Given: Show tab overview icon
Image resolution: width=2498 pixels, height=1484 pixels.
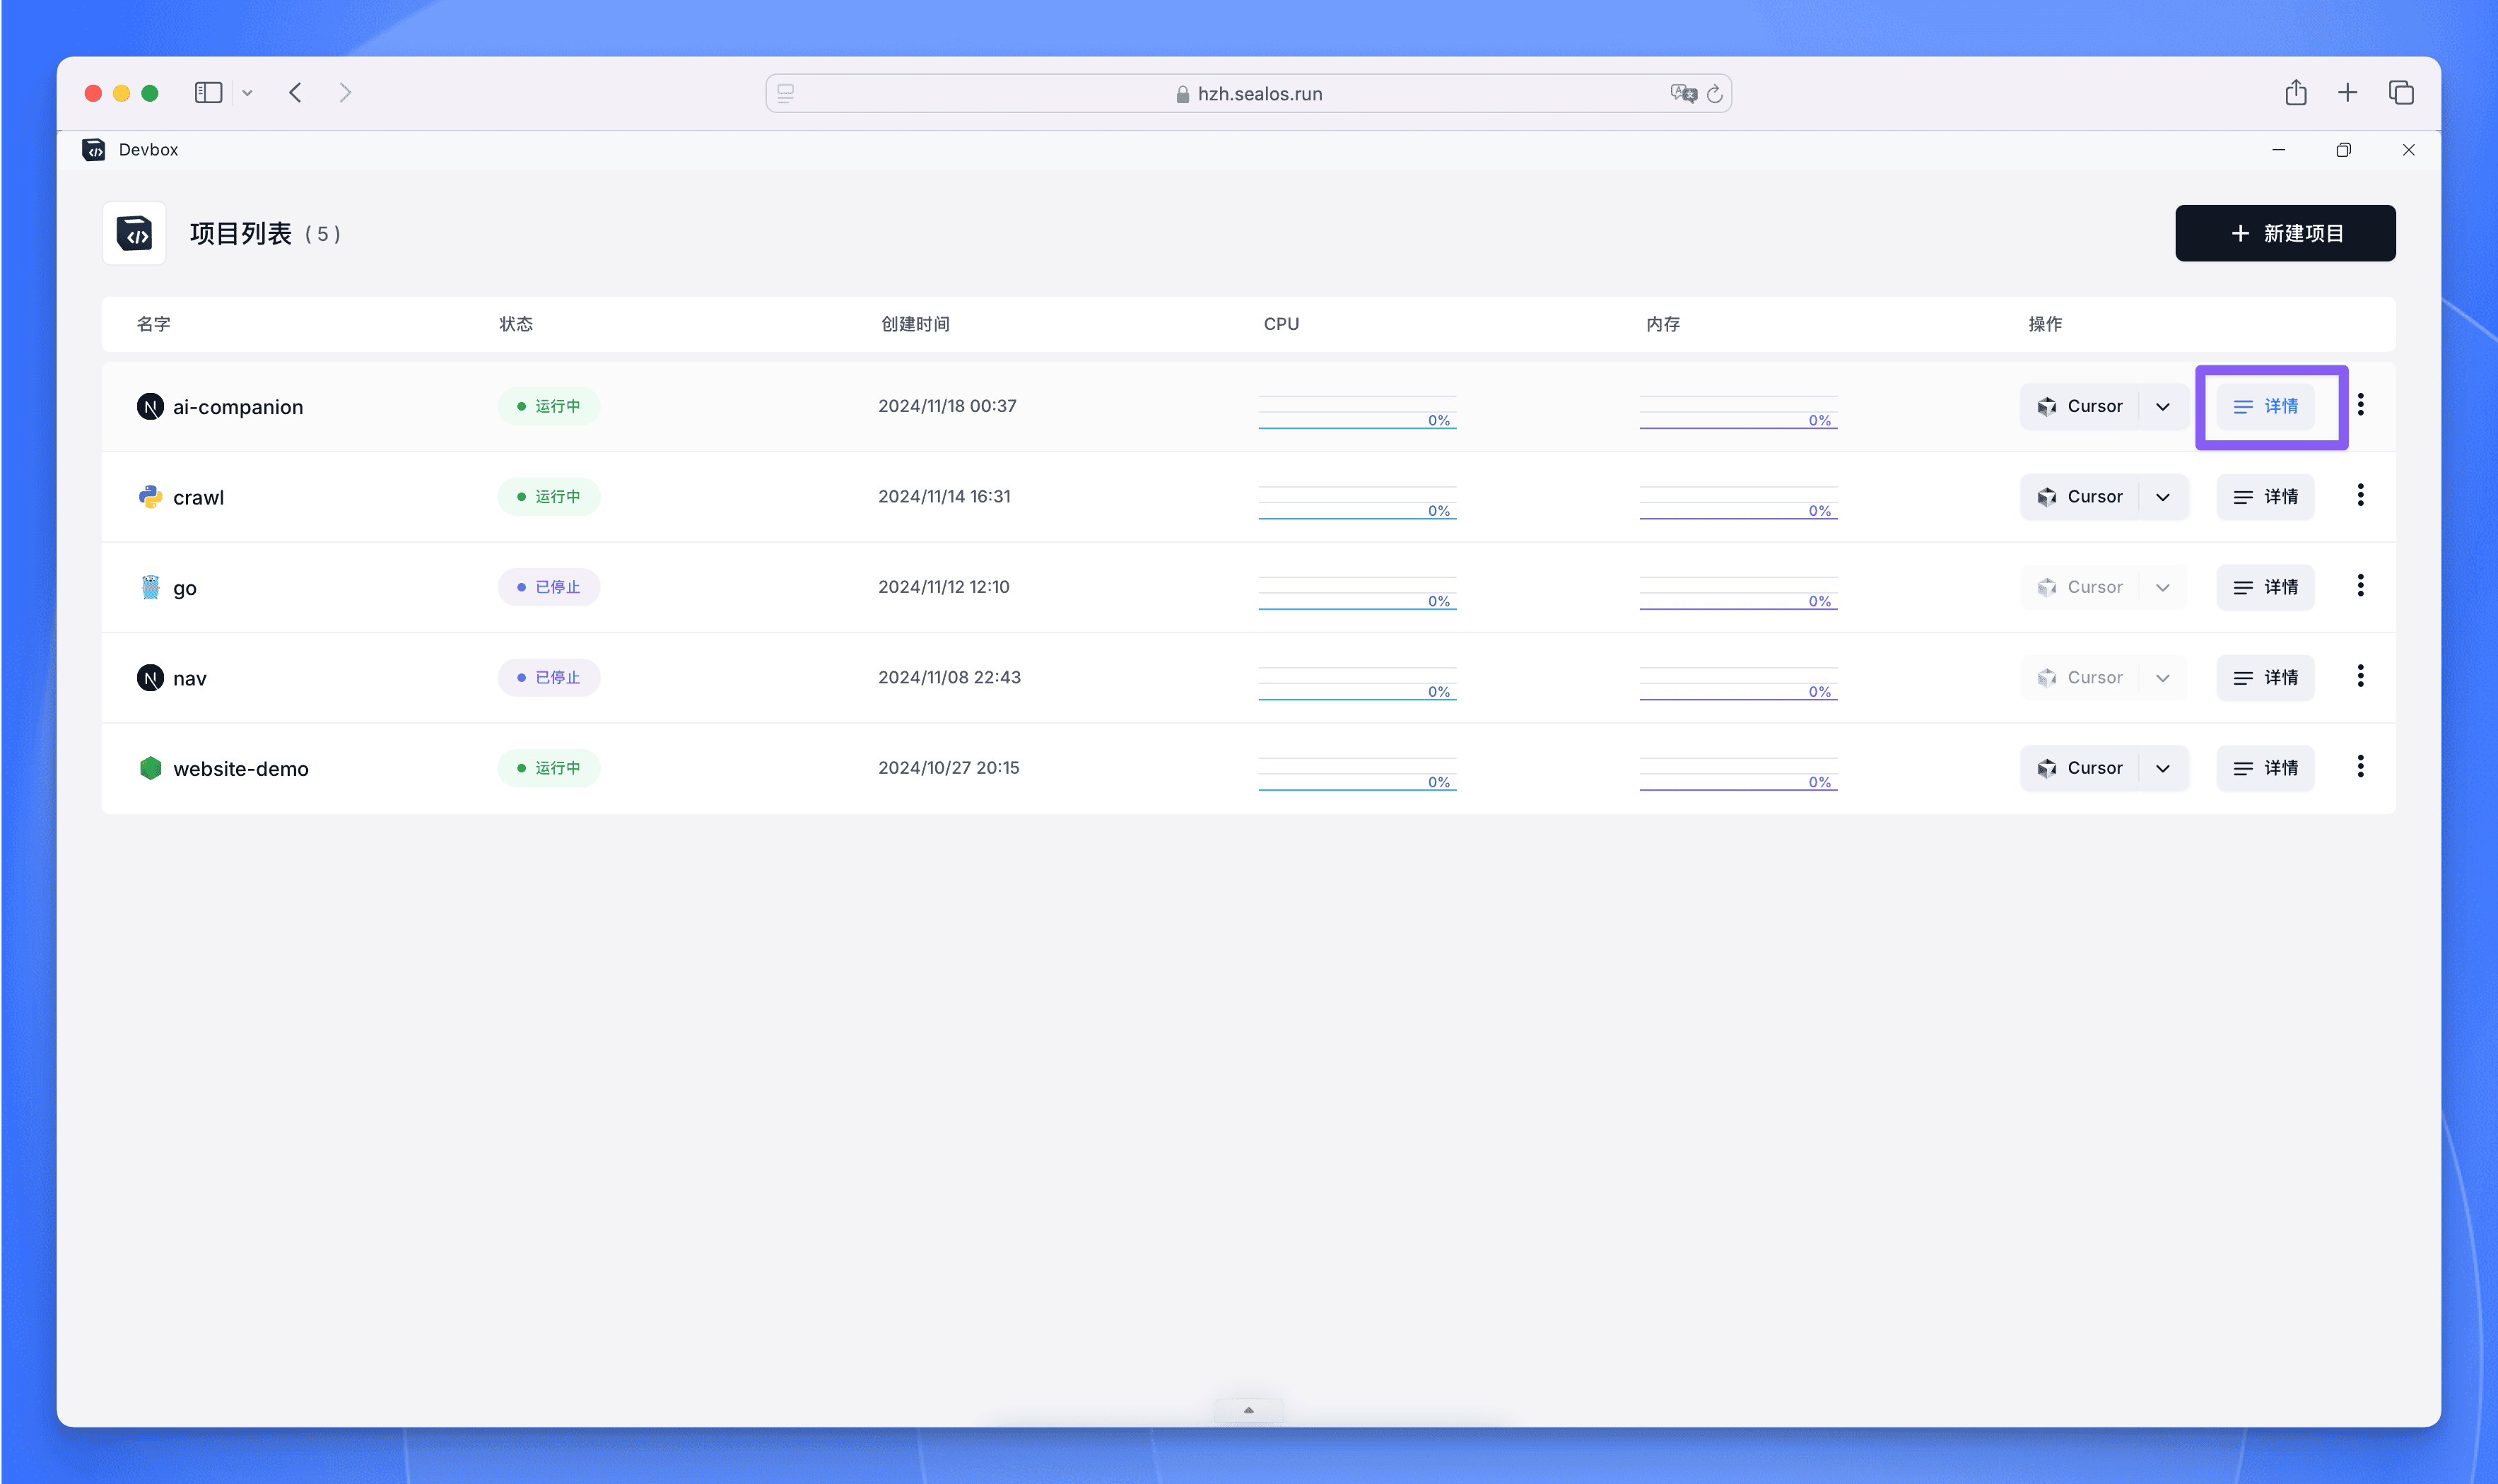Looking at the screenshot, I should click(x=2401, y=93).
